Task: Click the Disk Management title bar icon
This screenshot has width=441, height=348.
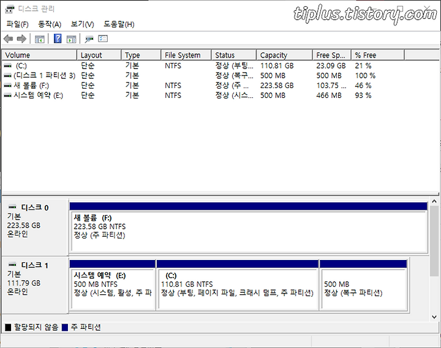Action: click(10, 9)
